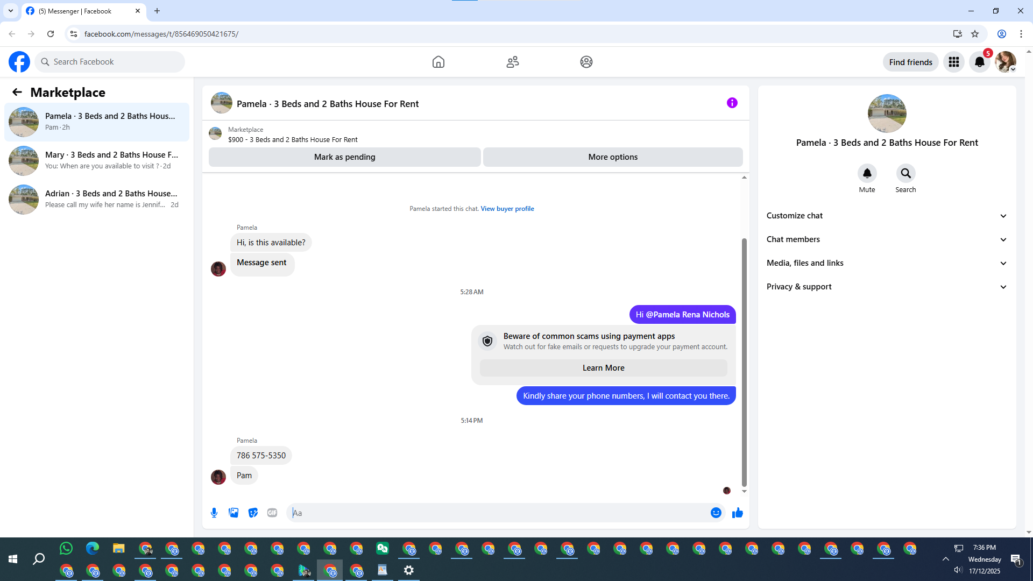Screen dimensions: 1033x581
Task: Bookmark this page with the star icon
Action: (x=975, y=34)
